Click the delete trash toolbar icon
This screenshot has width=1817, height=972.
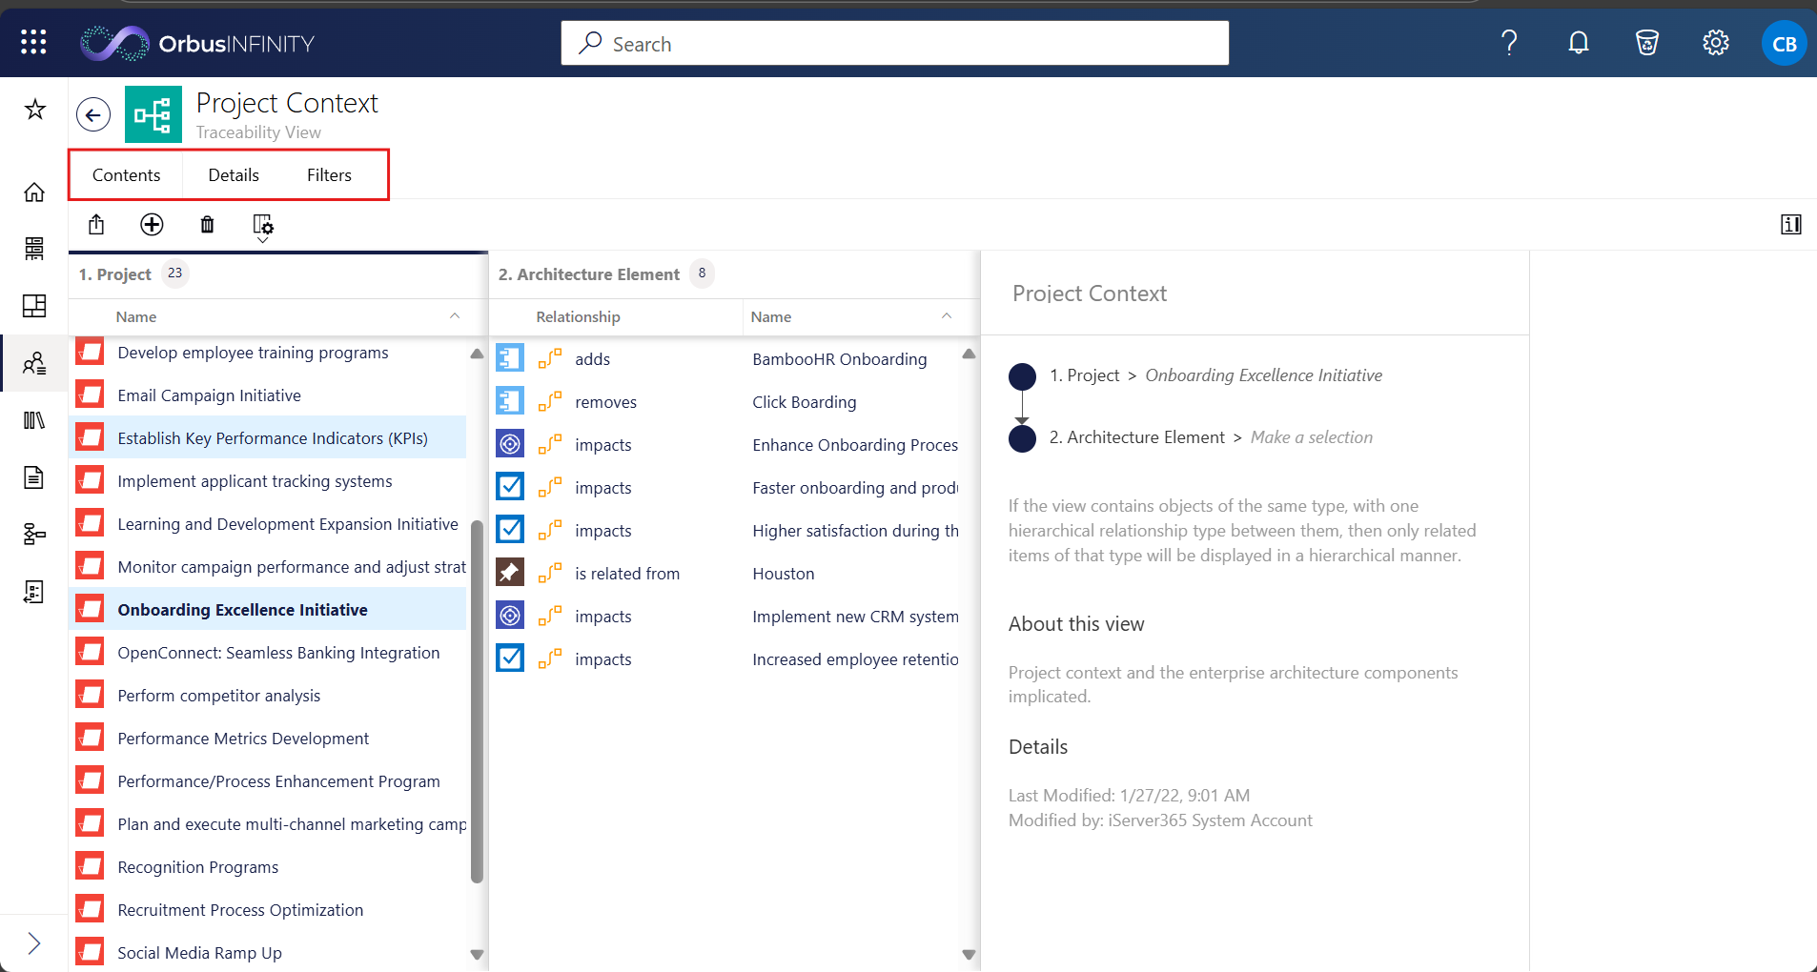(207, 225)
